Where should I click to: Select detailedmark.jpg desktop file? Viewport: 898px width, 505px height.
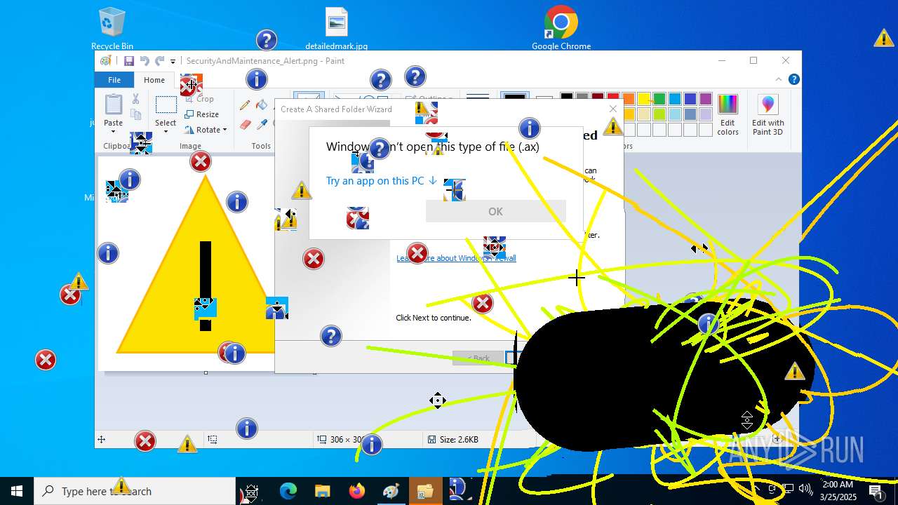click(x=337, y=28)
